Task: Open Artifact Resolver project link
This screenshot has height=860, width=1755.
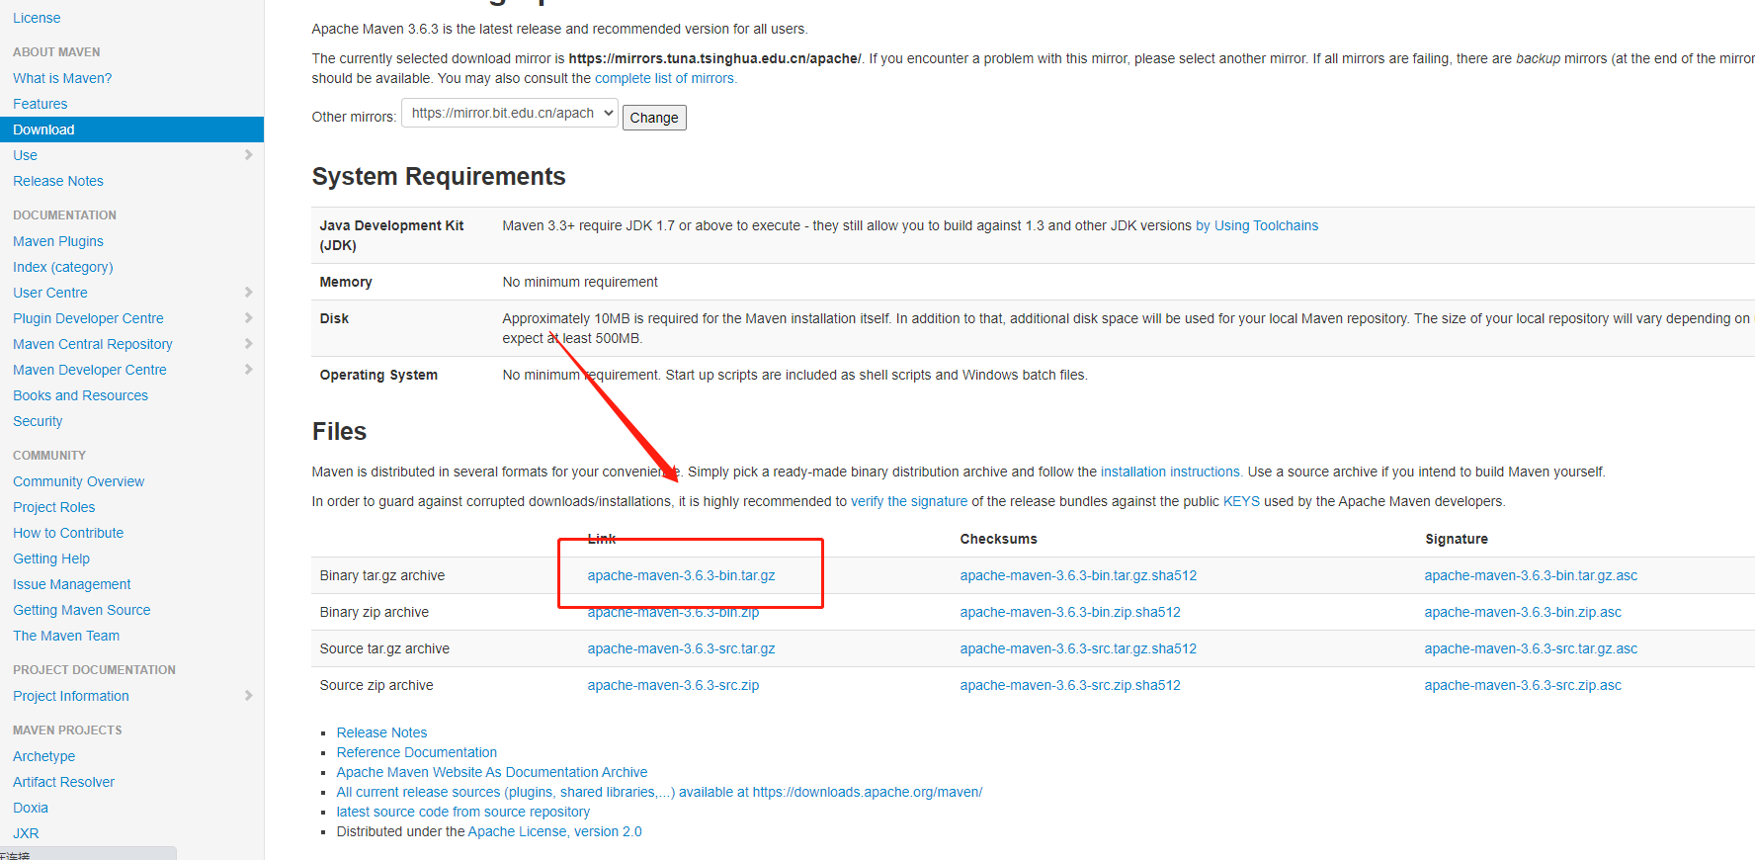Action: 64,782
